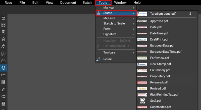Open the Signatures pen icon in sidebar

point(4,89)
